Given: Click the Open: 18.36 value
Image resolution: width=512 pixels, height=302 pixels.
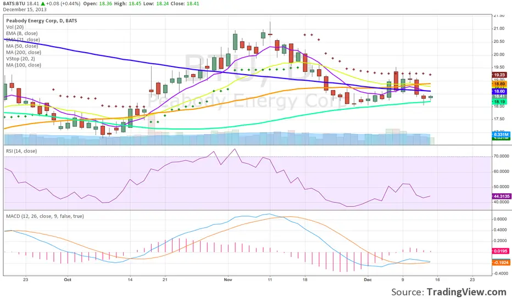Looking at the screenshot, I should (98, 4).
